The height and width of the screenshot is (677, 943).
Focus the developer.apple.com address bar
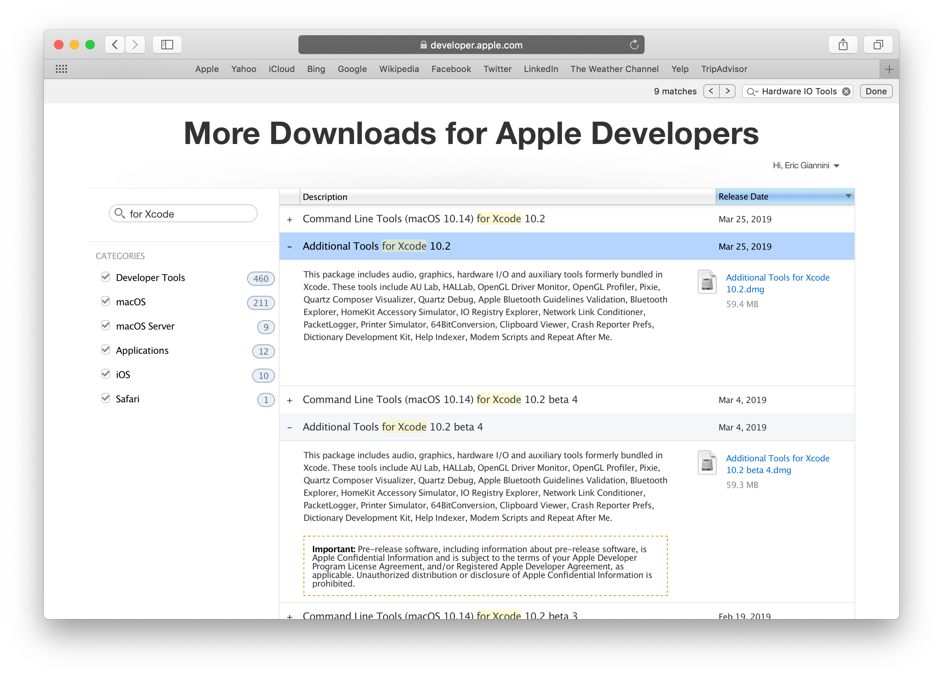coord(471,45)
